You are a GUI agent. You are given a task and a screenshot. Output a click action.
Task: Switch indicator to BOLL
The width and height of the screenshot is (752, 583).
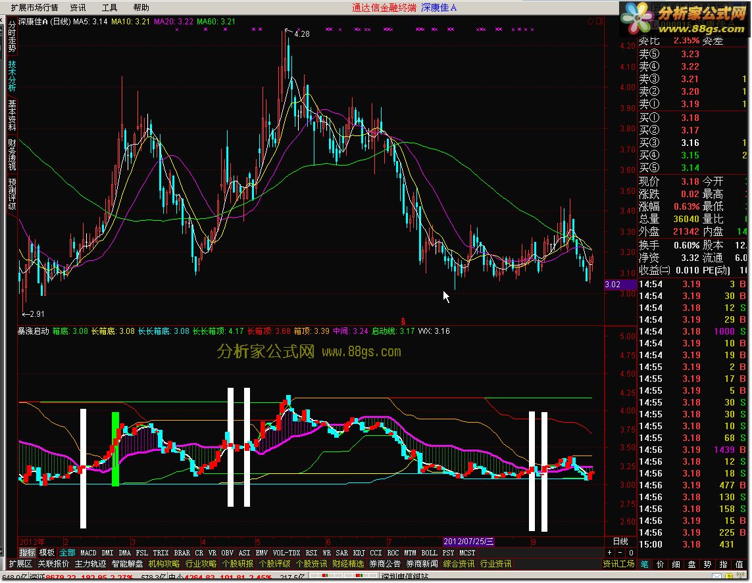tap(429, 553)
